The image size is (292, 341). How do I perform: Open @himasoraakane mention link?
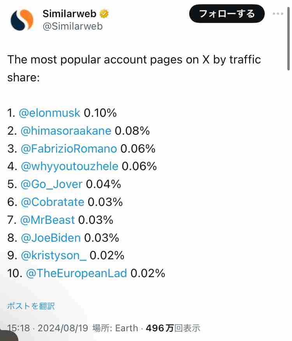tap(66, 131)
